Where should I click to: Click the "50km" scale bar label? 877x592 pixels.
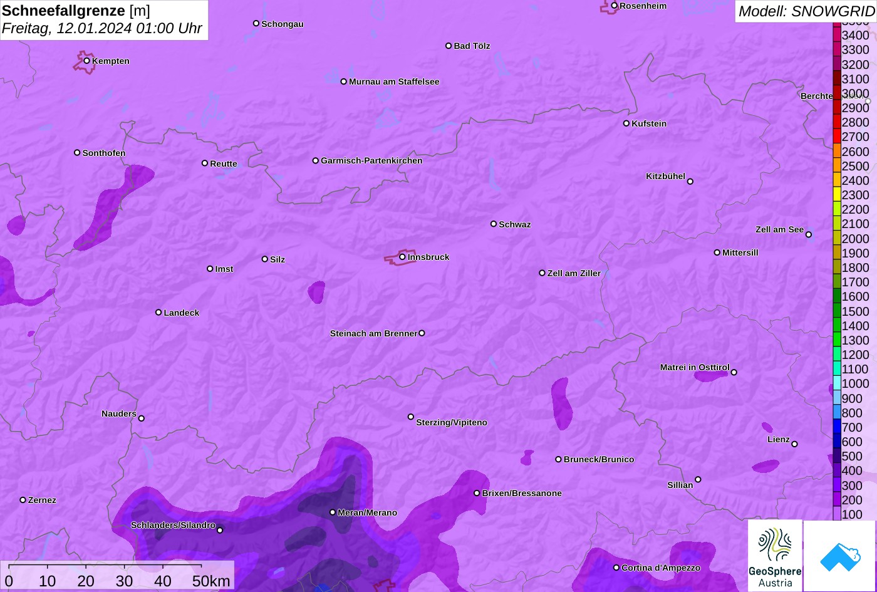coord(211,581)
